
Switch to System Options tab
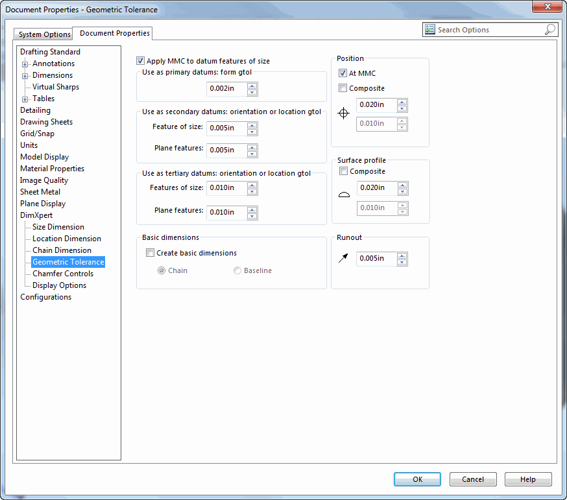click(43, 34)
